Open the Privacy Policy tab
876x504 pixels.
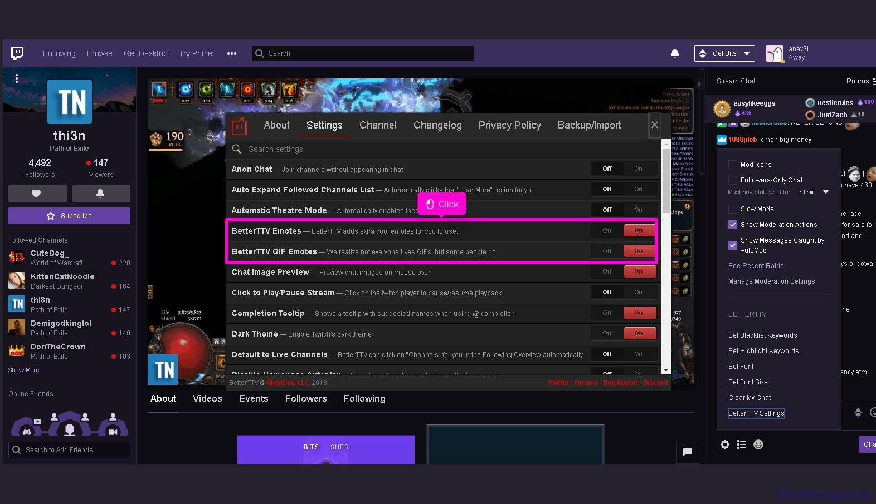pyautogui.click(x=509, y=125)
